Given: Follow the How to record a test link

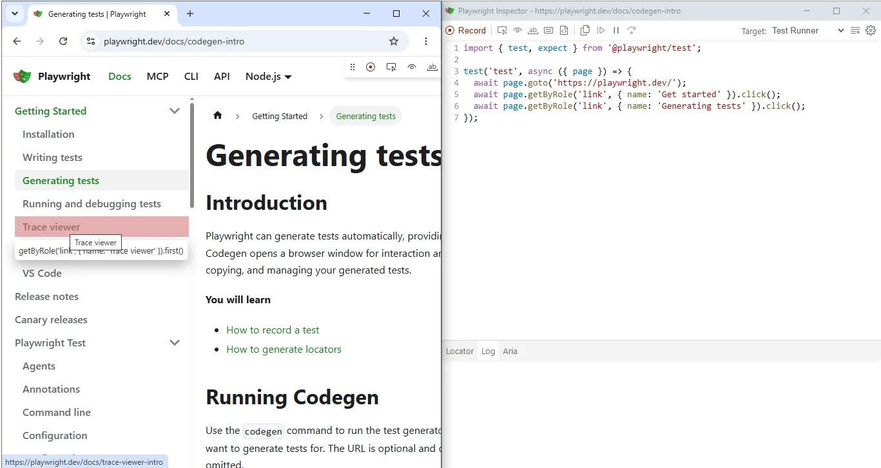Looking at the screenshot, I should coord(273,330).
